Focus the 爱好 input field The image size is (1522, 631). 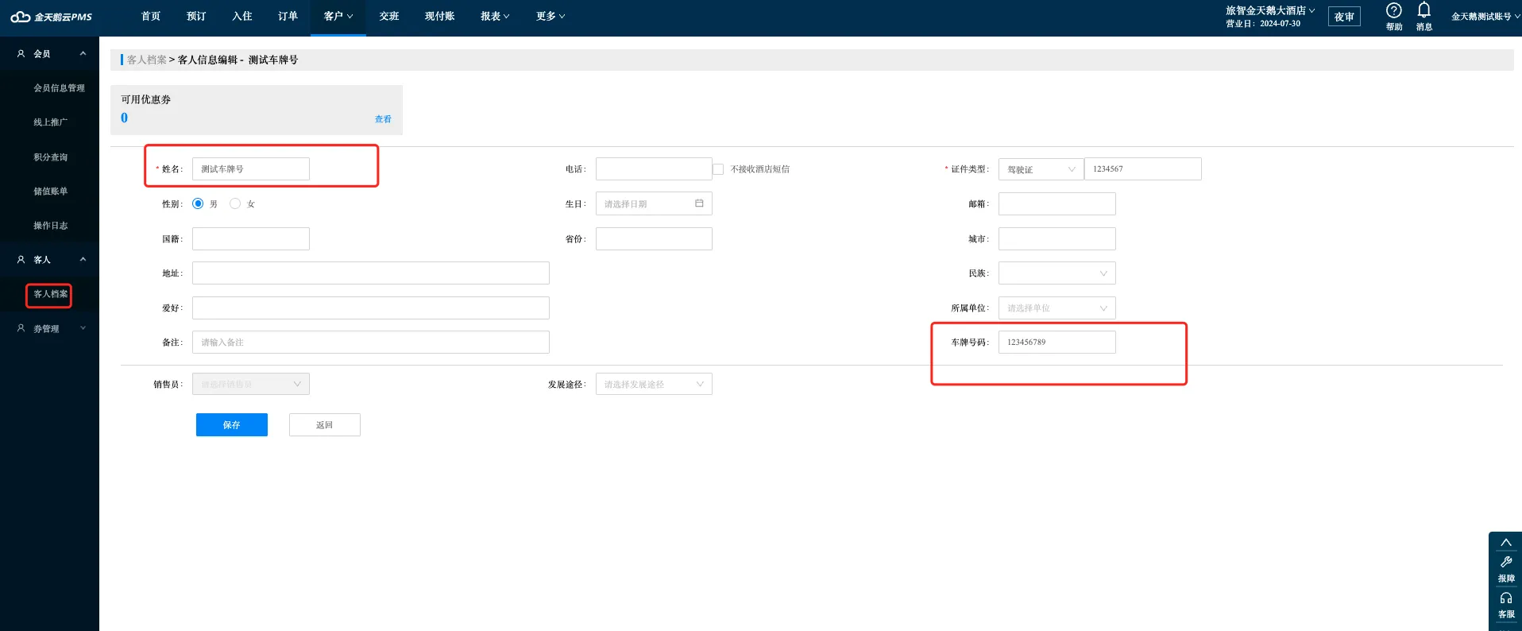[370, 308]
